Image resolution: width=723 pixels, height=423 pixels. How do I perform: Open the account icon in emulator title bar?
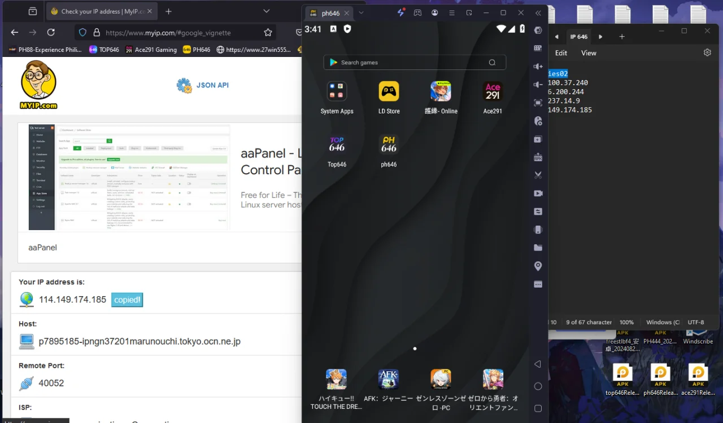(435, 12)
